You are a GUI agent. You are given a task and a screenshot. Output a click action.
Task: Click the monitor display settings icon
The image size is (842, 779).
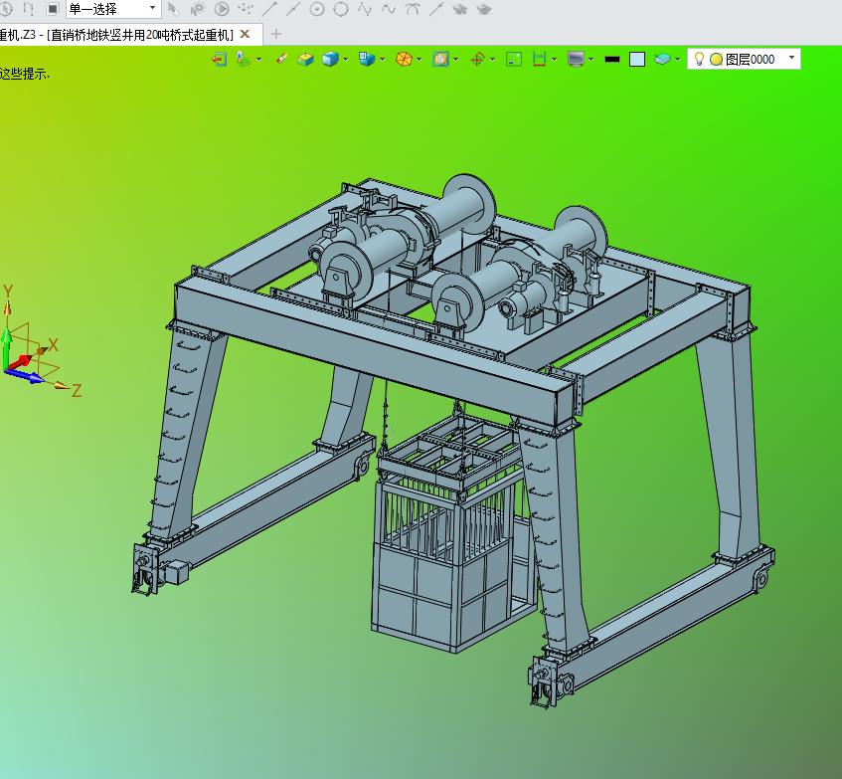click(x=576, y=60)
